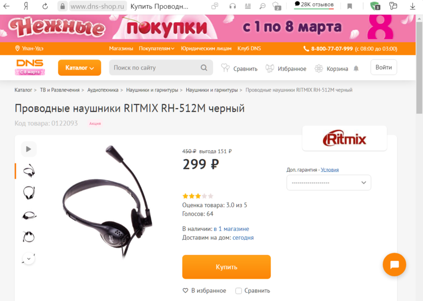Viewport: 423px width, 301px height.
Task: Click the search magnifier icon in site search
Action: (204, 68)
